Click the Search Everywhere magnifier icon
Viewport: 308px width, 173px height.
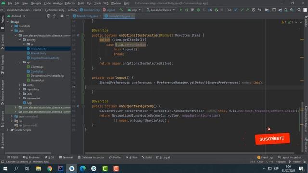coord(299,10)
